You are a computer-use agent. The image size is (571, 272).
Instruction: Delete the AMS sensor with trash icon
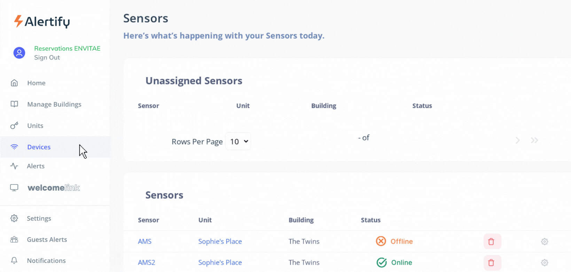[491, 241]
